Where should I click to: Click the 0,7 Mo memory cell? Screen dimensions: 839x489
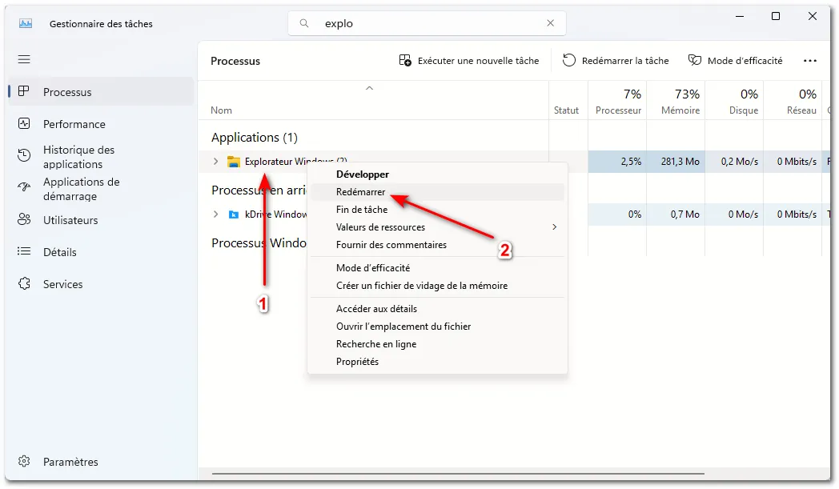coord(676,214)
